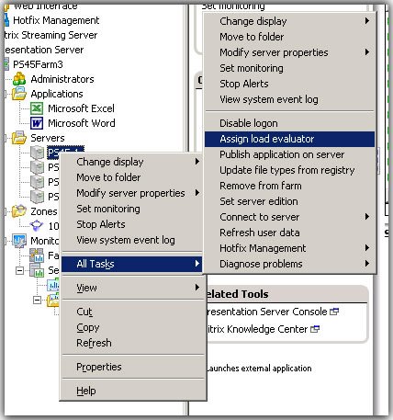
Task: Select the Presentation Server tree node
Action: click(x=44, y=50)
